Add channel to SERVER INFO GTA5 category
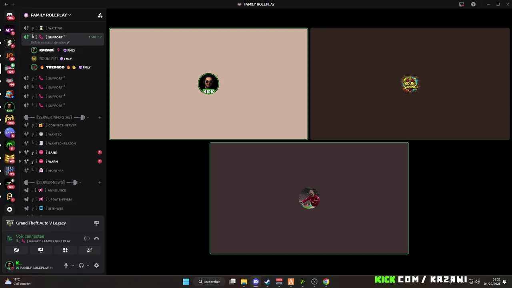 coord(100,117)
